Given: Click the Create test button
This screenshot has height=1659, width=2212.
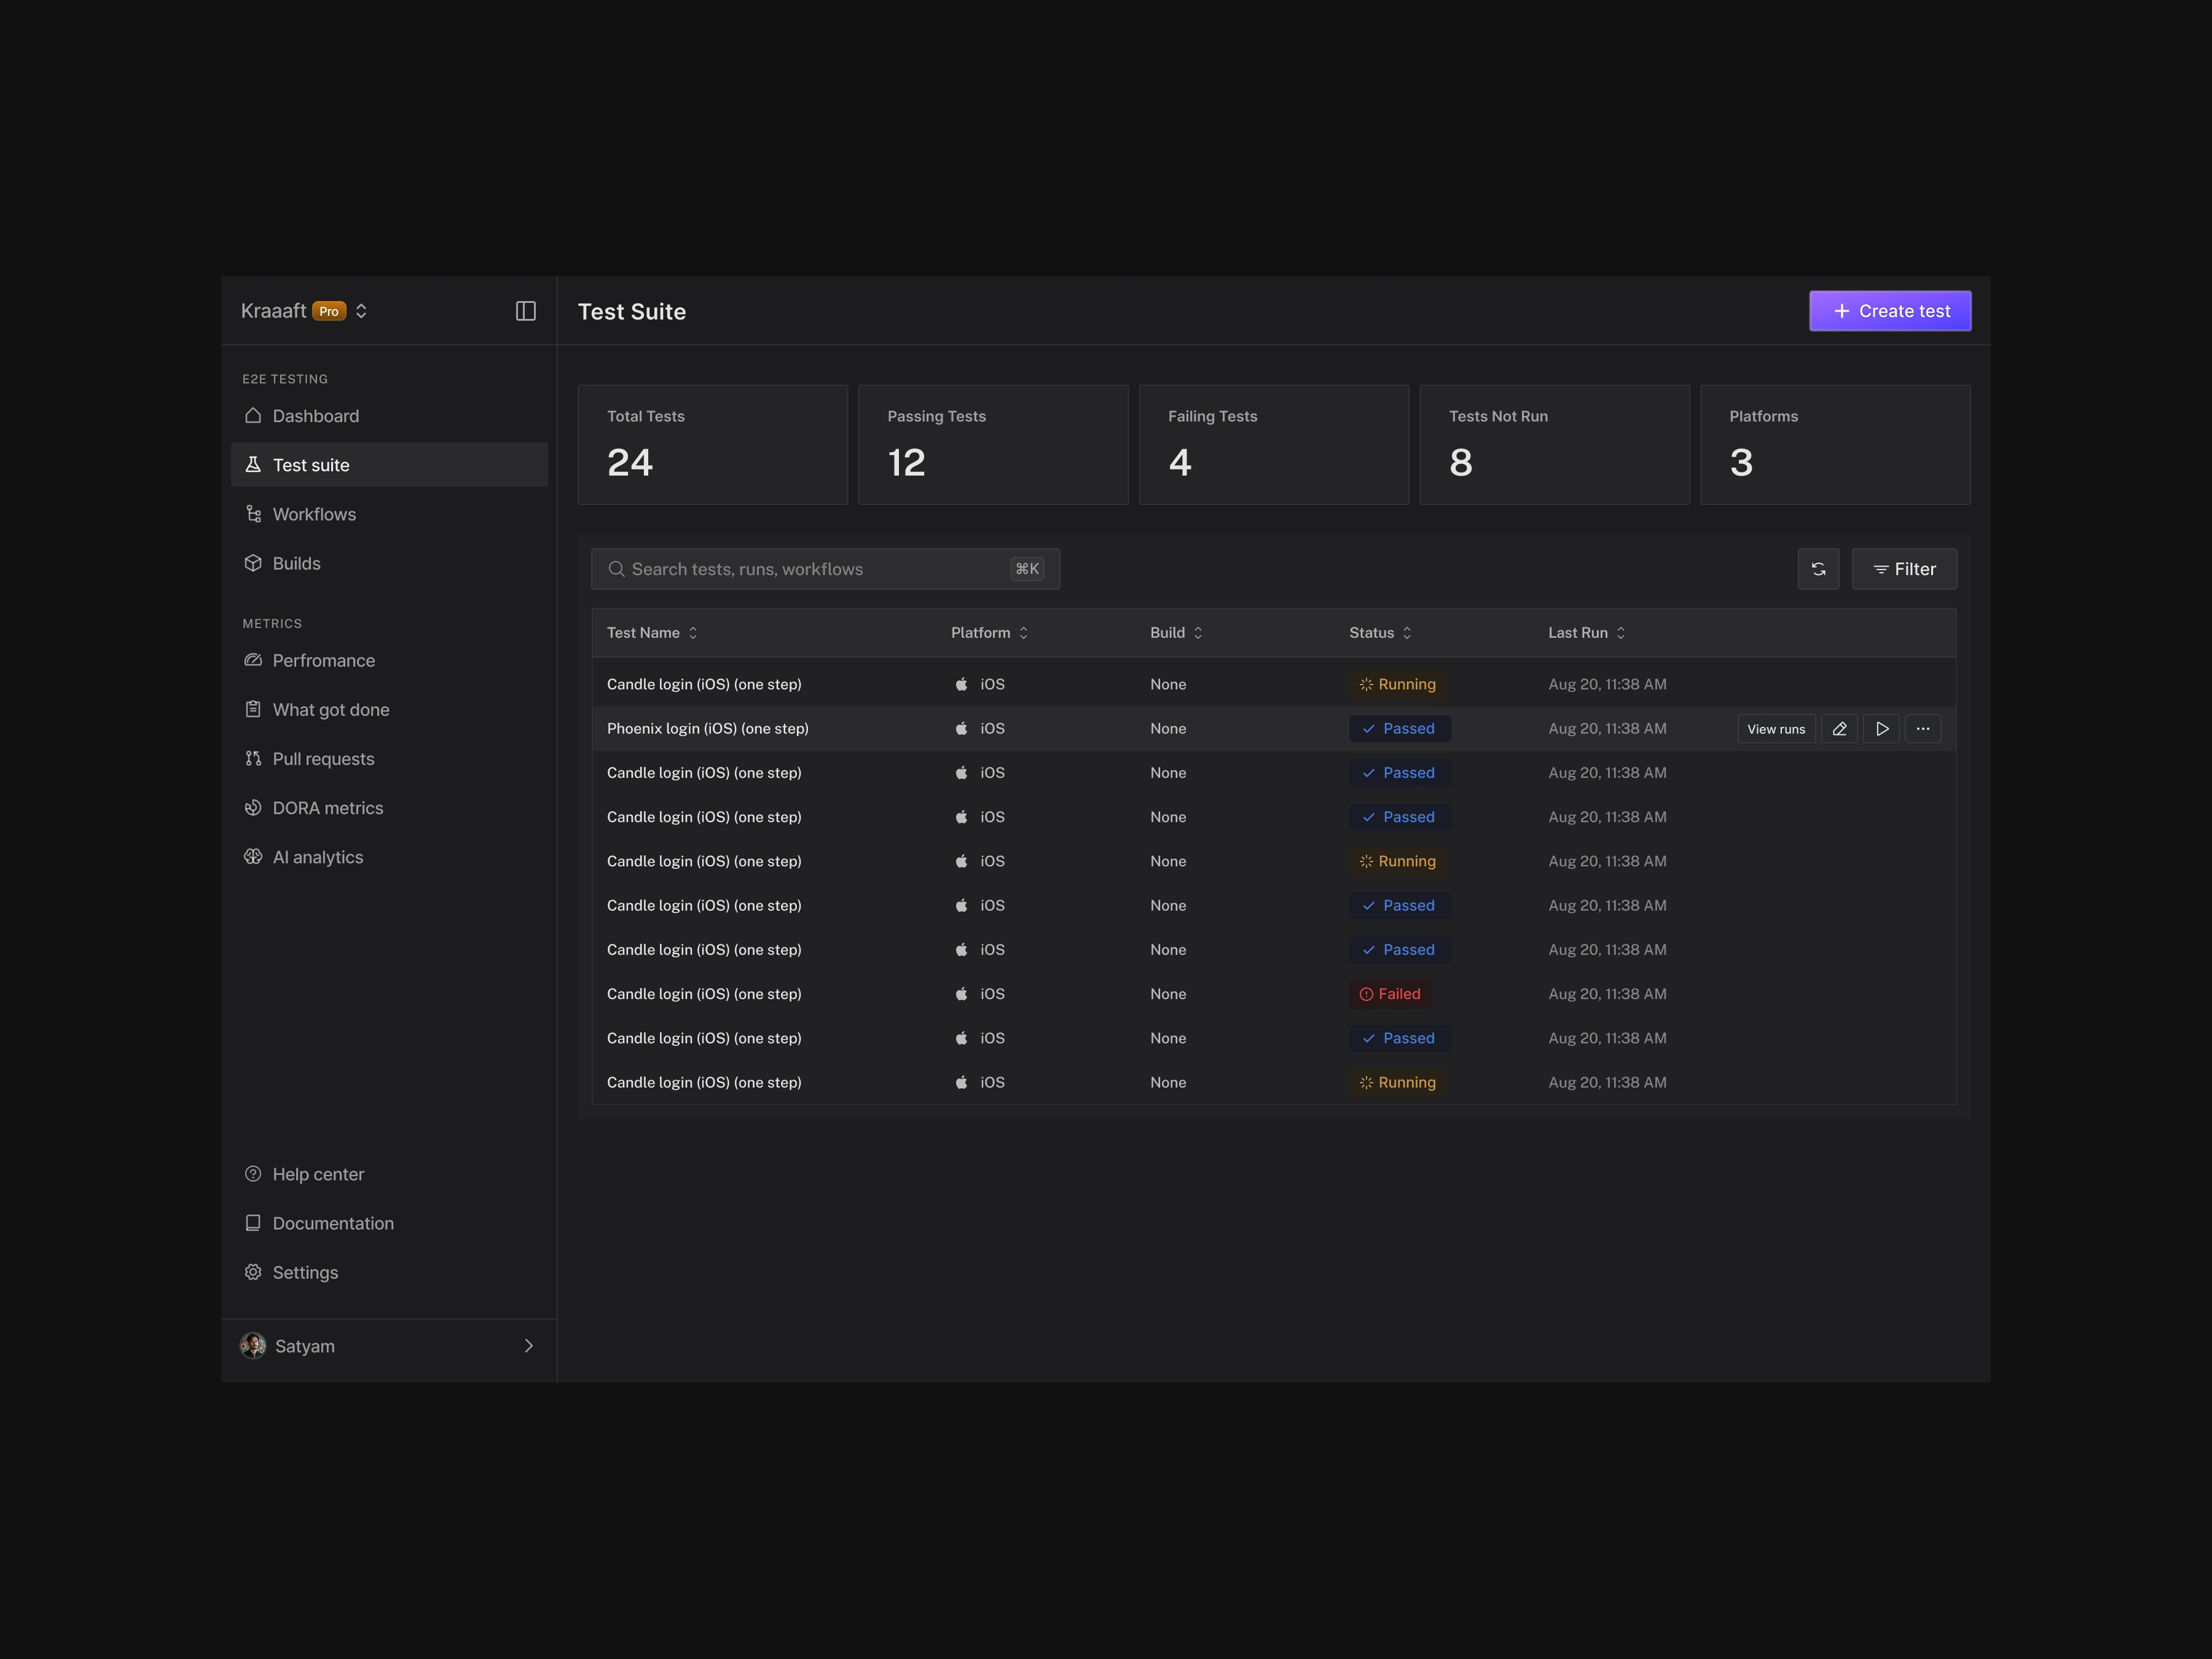Looking at the screenshot, I should pyautogui.click(x=1889, y=311).
